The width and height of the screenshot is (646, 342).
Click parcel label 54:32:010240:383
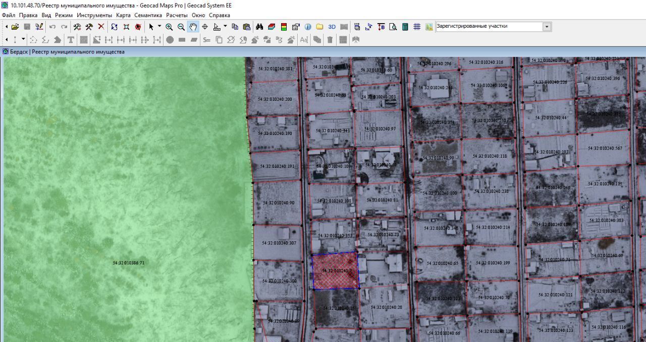606,220
